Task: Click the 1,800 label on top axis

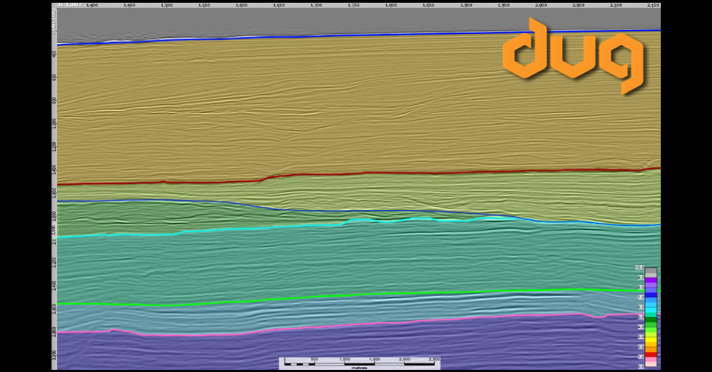Action: coord(390,5)
